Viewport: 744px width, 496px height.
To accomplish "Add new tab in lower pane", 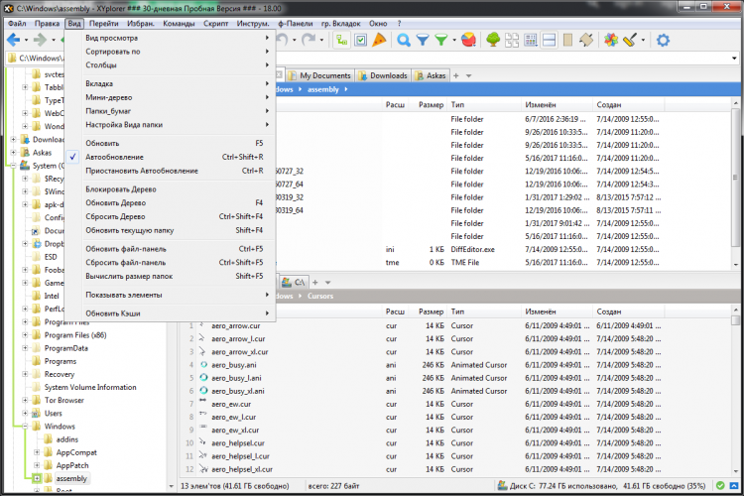I will 315,283.
